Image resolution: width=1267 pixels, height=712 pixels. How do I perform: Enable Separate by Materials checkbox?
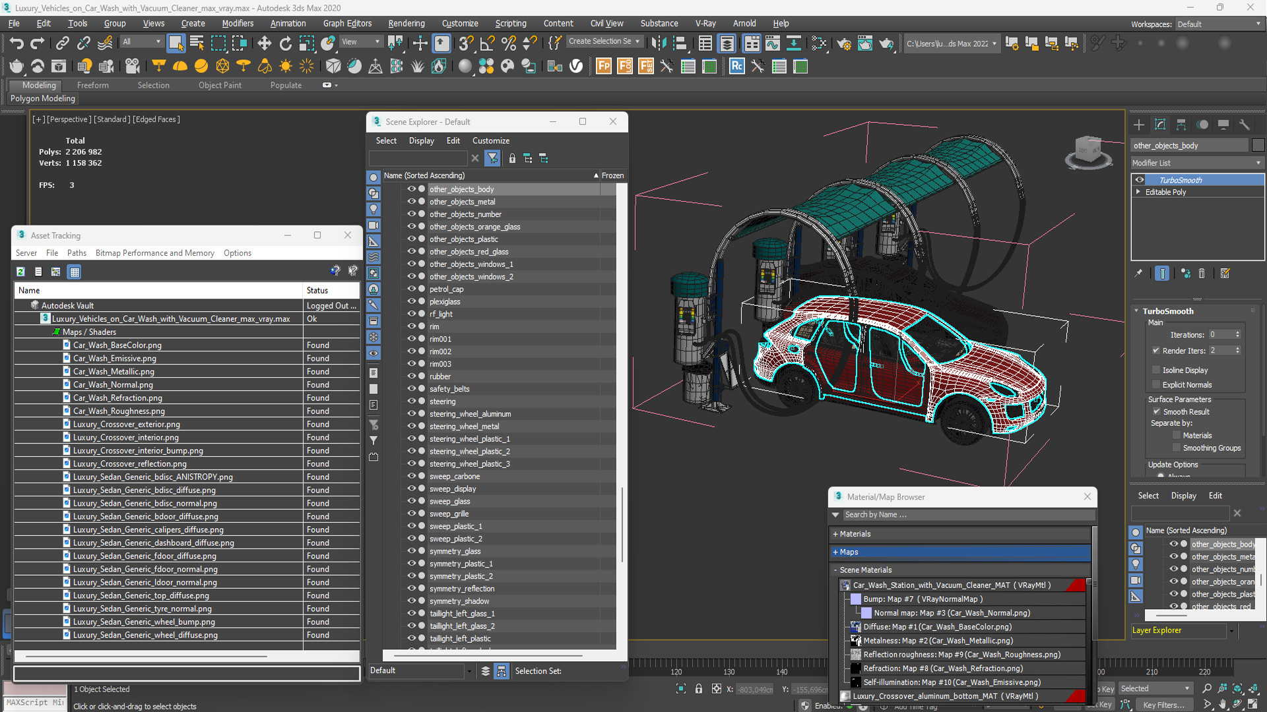pos(1176,435)
